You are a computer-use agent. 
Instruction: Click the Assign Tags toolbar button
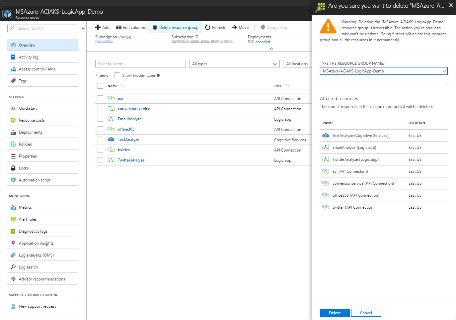(x=274, y=28)
